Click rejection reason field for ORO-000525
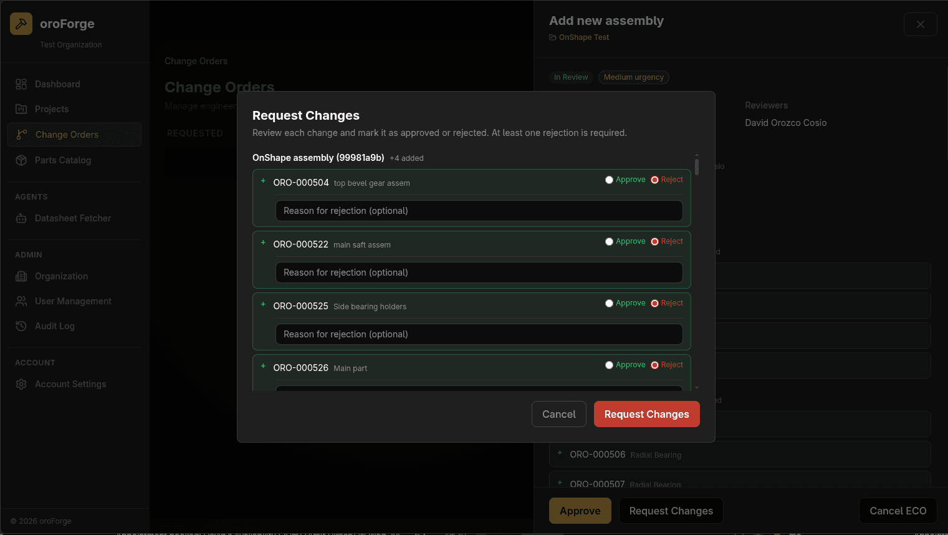The height and width of the screenshot is (535, 948). (x=479, y=334)
